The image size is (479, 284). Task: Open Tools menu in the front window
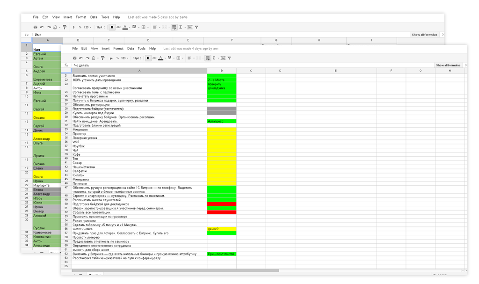tap(141, 48)
